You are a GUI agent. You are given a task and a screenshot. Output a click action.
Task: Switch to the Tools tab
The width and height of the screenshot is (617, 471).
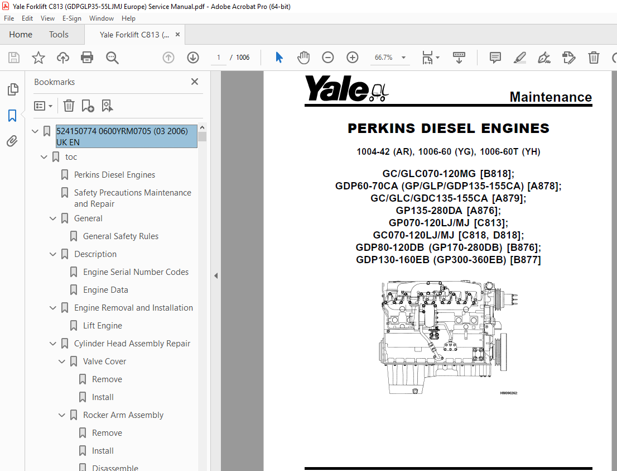(59, 34)
